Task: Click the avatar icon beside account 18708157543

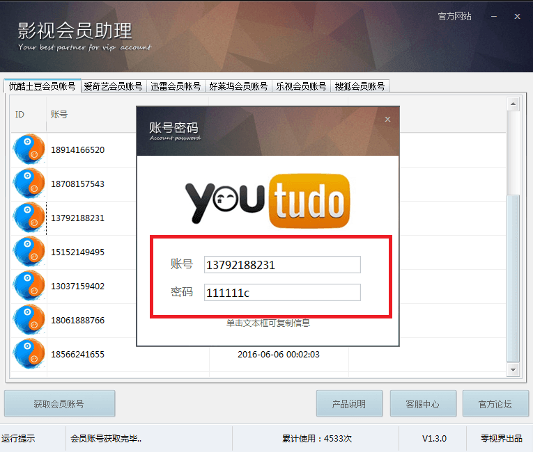Action: (29, 184)
